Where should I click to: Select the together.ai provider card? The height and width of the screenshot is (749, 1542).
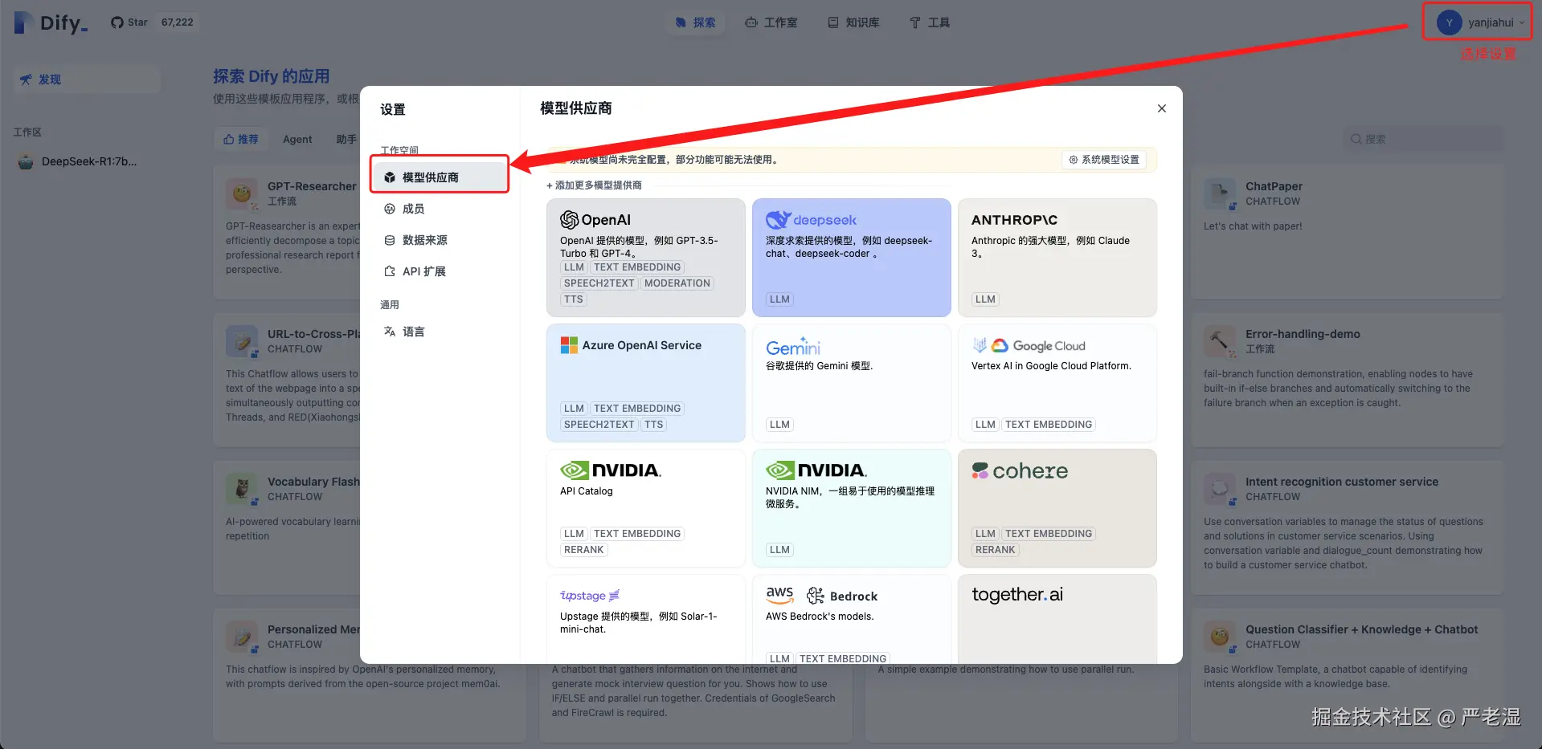coord(1057,619)
